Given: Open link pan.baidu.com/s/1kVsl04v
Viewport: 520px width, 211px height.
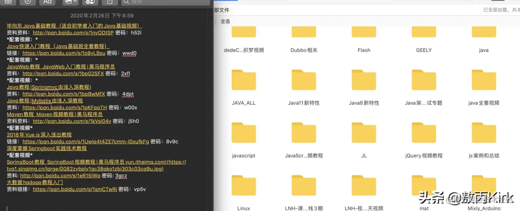Looking at the screenshot, I should tap(72, 121).
